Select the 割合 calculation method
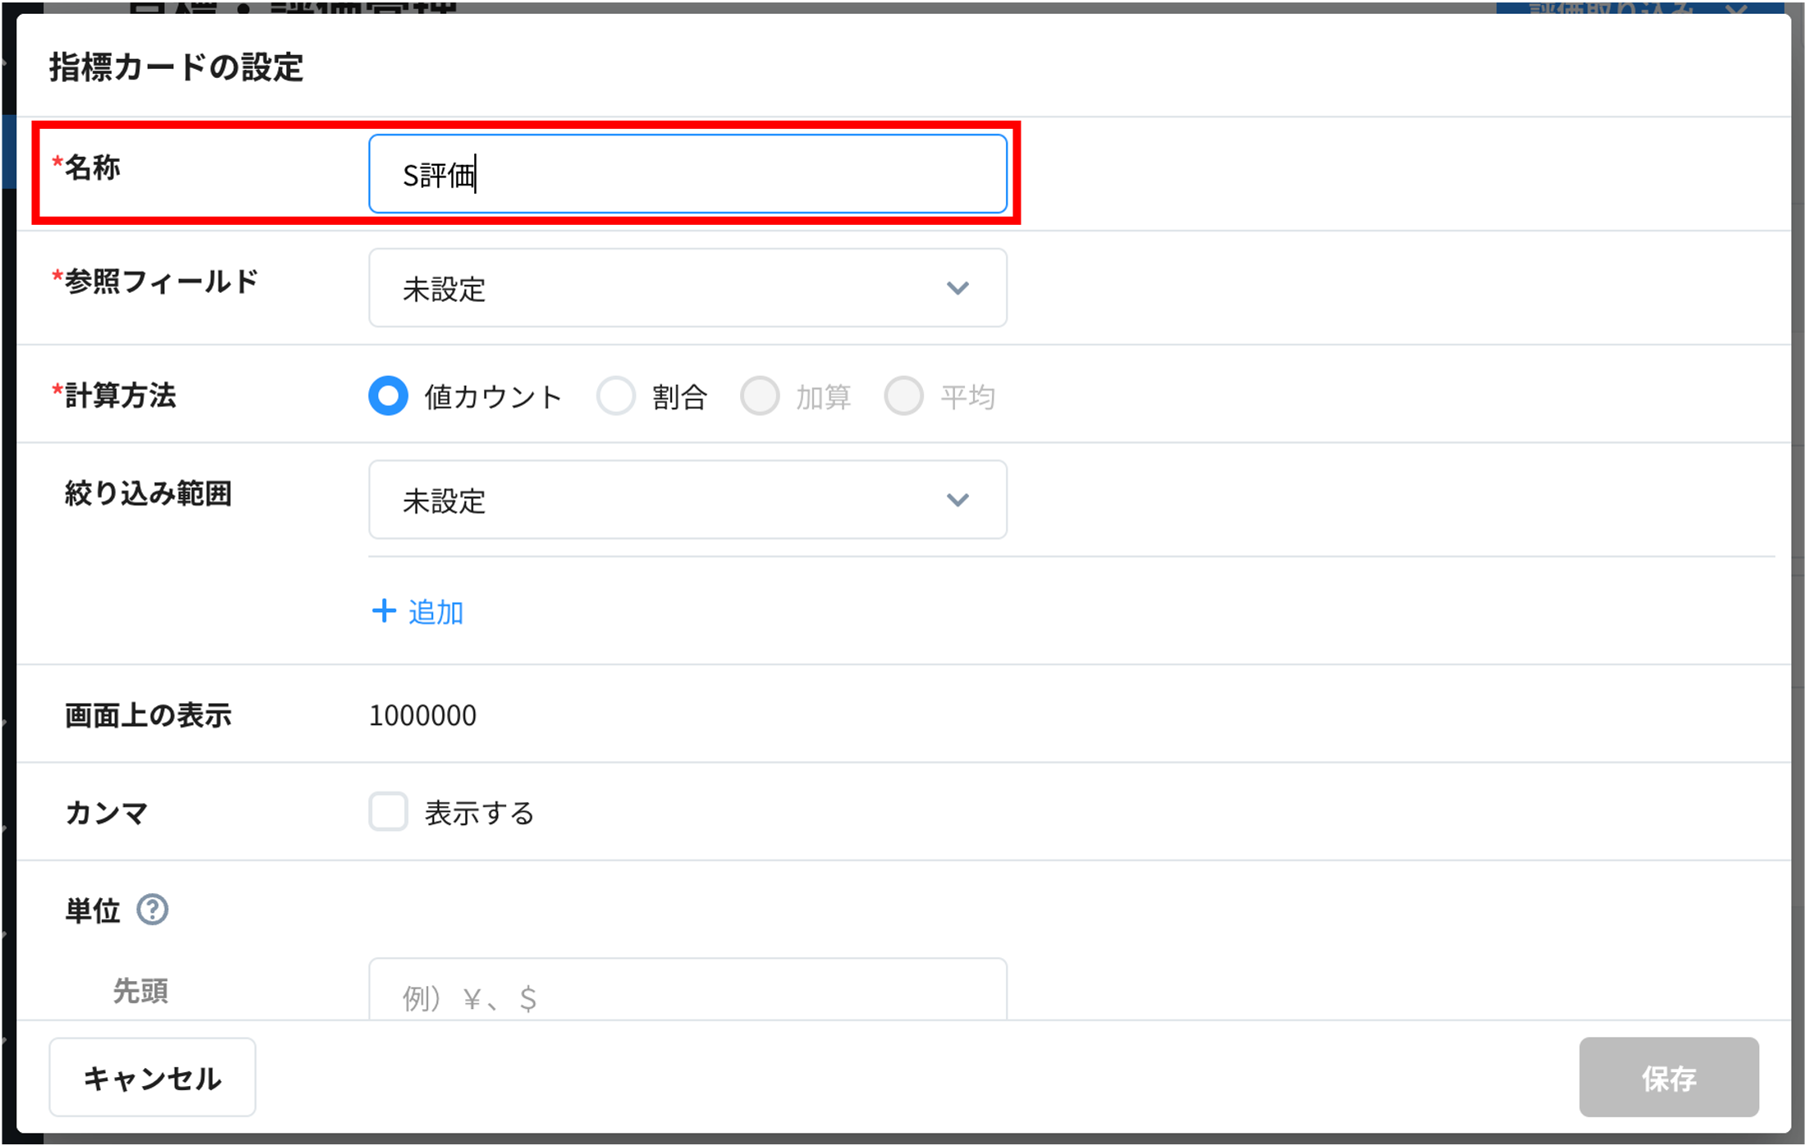Screen dimensions: 1805x1146 616,395
